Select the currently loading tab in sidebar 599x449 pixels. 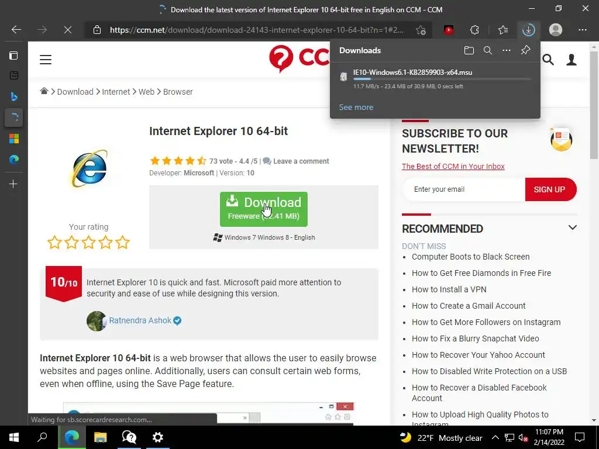click(14, 117)
